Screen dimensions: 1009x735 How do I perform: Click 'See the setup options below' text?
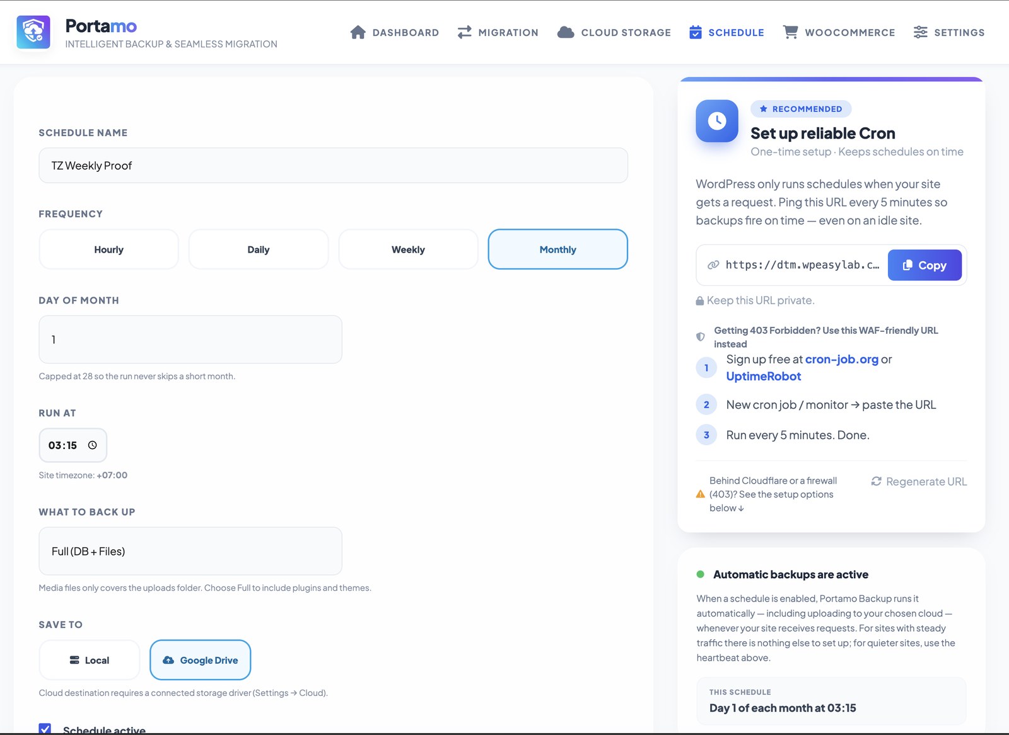tap(773, 494)
